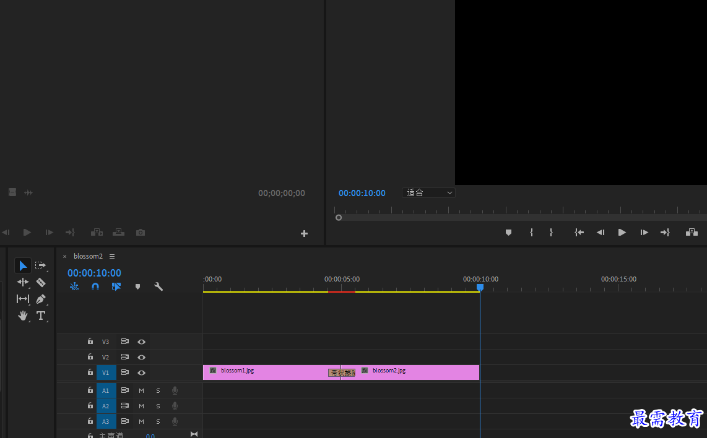Enable voice-over record on A1
Screen dimensions: 707x438
tap(175, 391)
